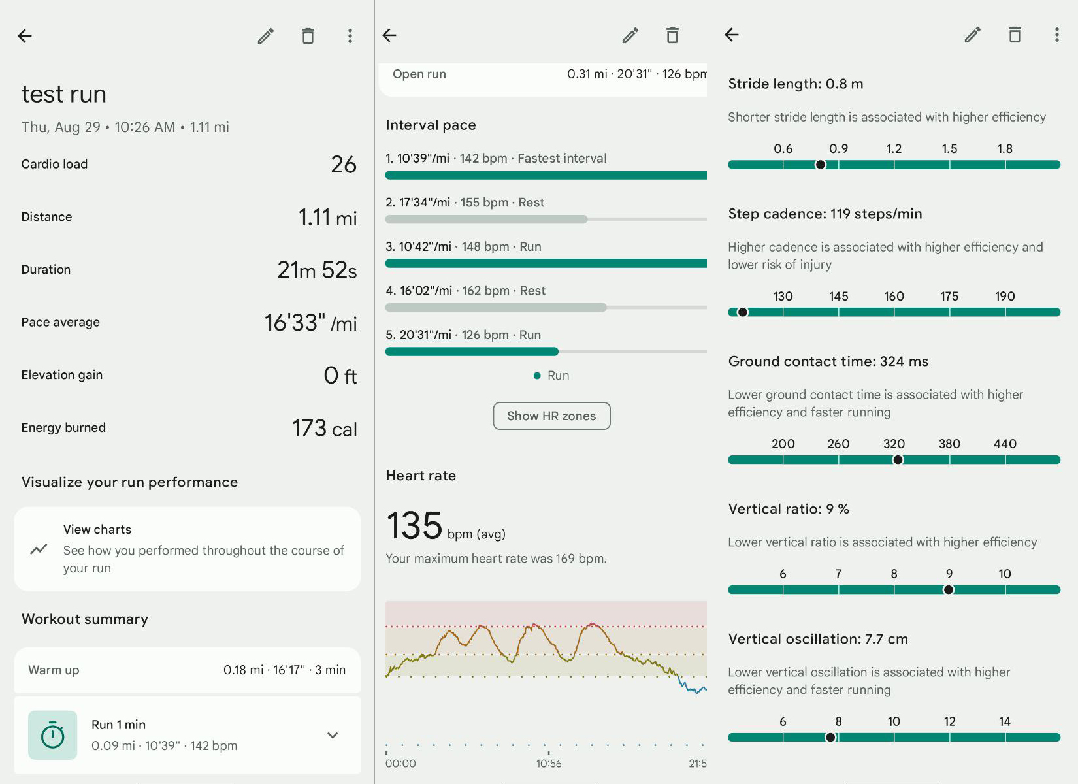
Task: Delete the test run with trash icon
Action: (x=308, y=36)
